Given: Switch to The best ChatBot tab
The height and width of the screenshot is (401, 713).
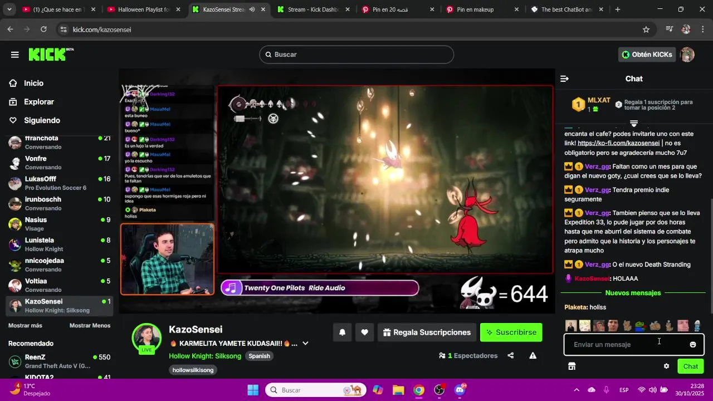Looking at the screenshot, I should (x=566, y=9).
